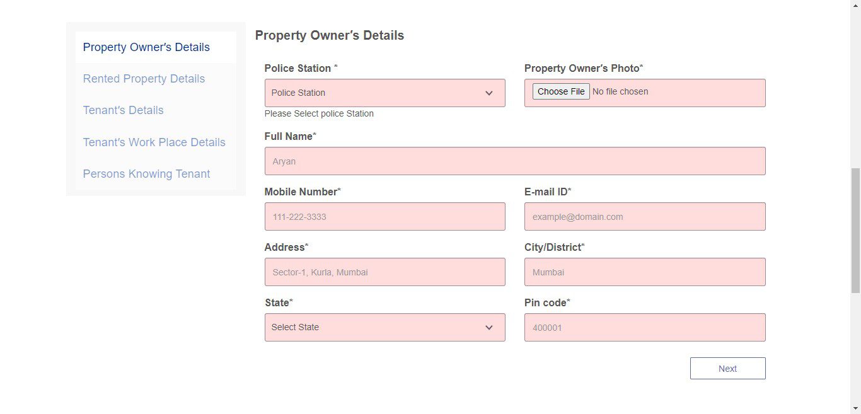
Task: Click into the City/District field
Action: [644, 272]
